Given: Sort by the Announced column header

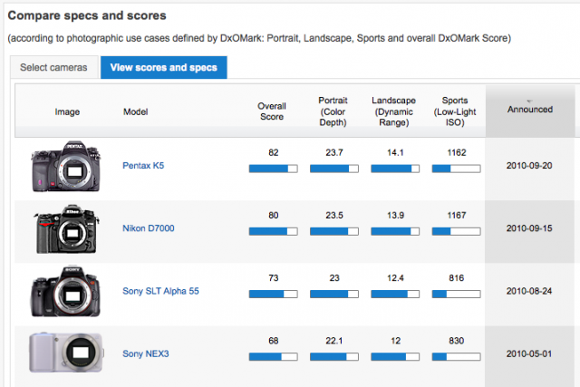Looking at the screenshot, I should click(530, 109).
